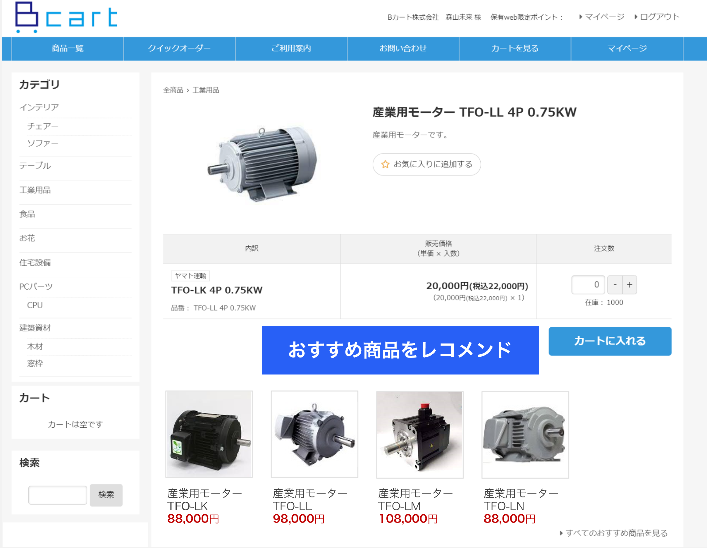Select お花 category
This screenshot has height=548, width=707.
click(27, 238)
